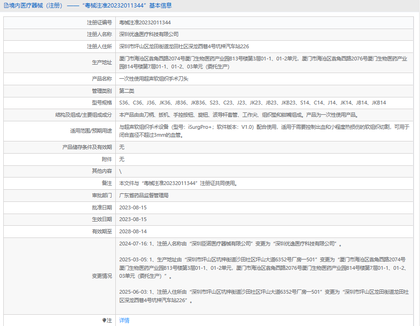Click the 生效日期 label

coord(102,219)
